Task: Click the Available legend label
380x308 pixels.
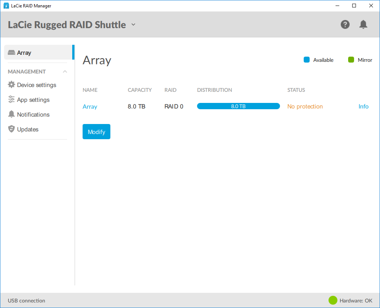Action: (x=323, y=60)
